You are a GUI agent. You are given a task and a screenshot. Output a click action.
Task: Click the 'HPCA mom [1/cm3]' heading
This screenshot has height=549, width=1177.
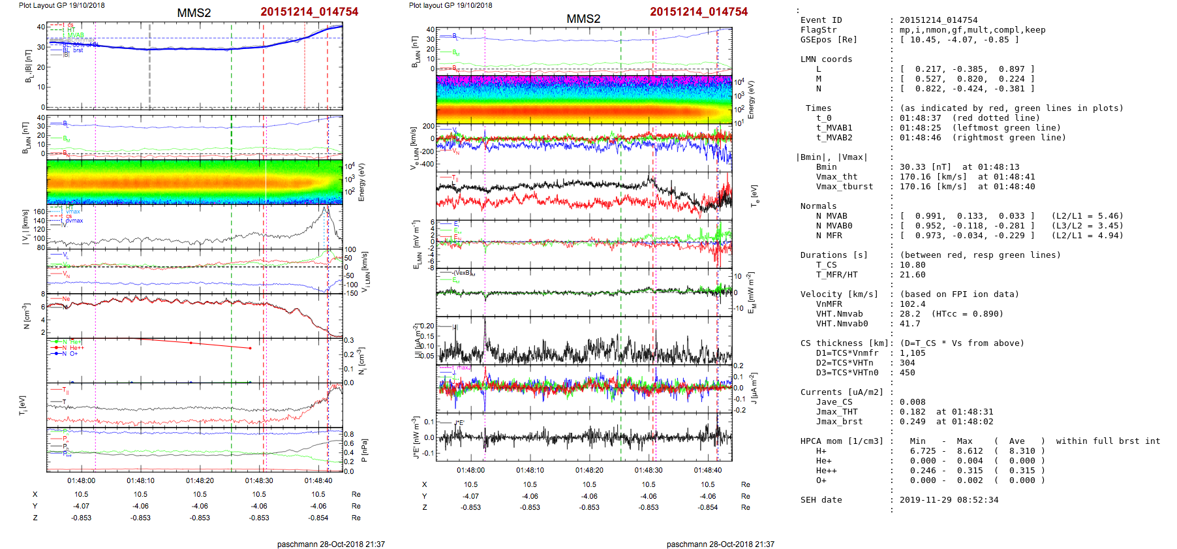click(842, 441)
